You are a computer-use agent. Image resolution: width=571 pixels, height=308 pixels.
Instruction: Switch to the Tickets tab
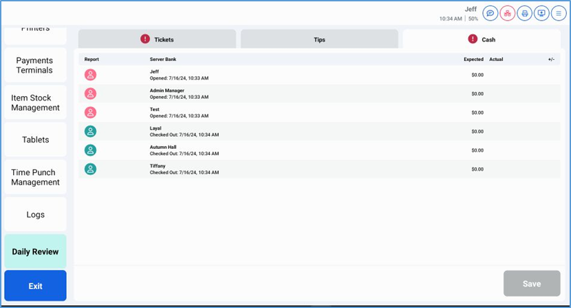coord(157,39)
